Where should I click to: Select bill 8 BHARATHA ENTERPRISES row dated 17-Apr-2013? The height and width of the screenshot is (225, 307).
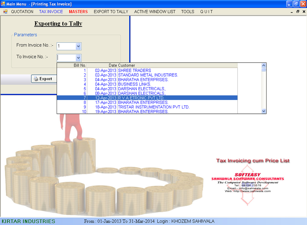pos(147,103)
